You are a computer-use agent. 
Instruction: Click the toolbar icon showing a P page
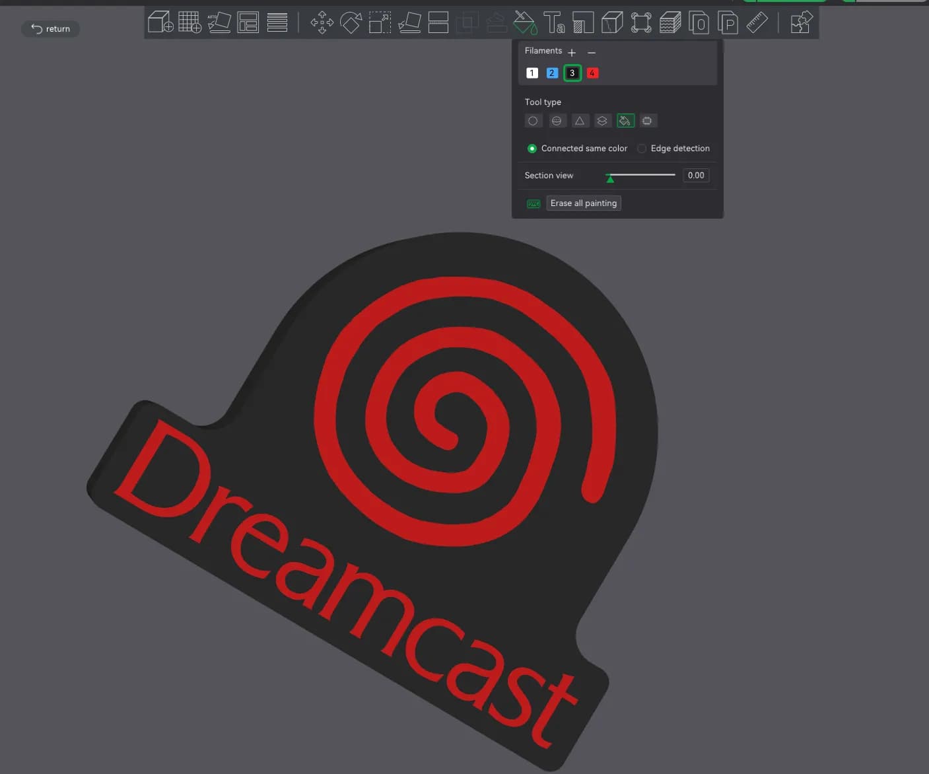(728, 22)
